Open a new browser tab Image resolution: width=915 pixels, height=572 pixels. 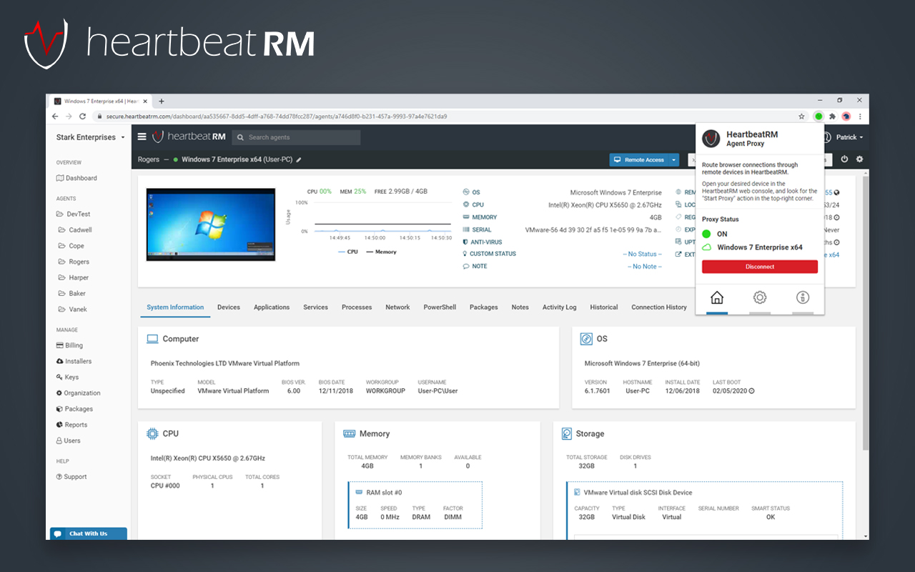tap(162, 102)
